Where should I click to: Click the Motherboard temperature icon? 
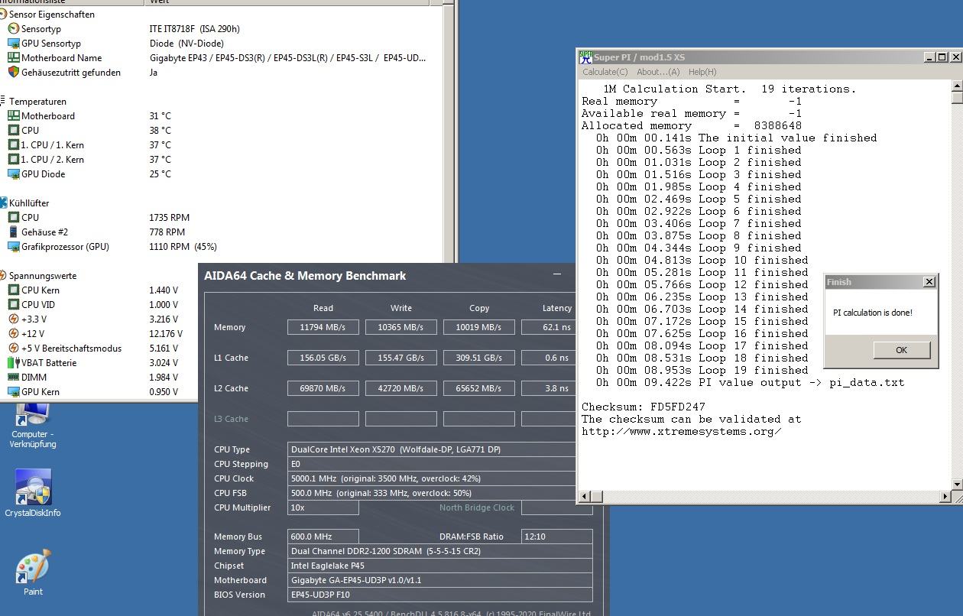pyautogui.click(x=15, y=115)
